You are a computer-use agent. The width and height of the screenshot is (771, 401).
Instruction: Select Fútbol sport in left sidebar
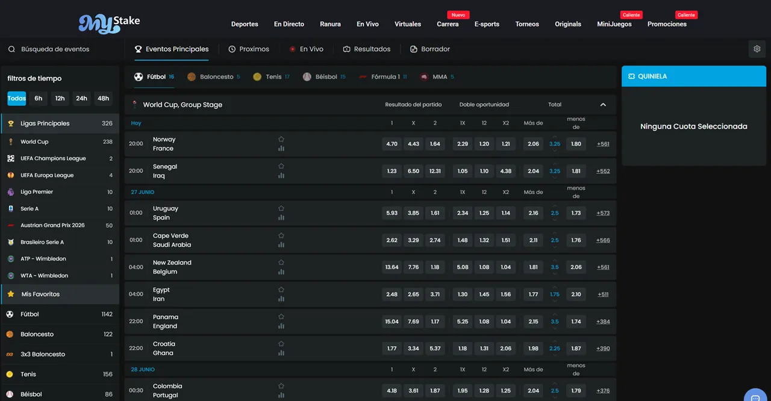tap(60, 314)
